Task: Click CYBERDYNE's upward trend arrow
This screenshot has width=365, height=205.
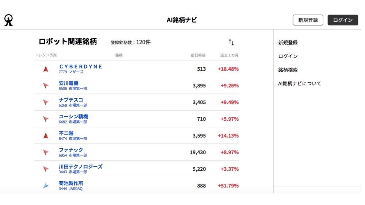Action: (46, 69)
